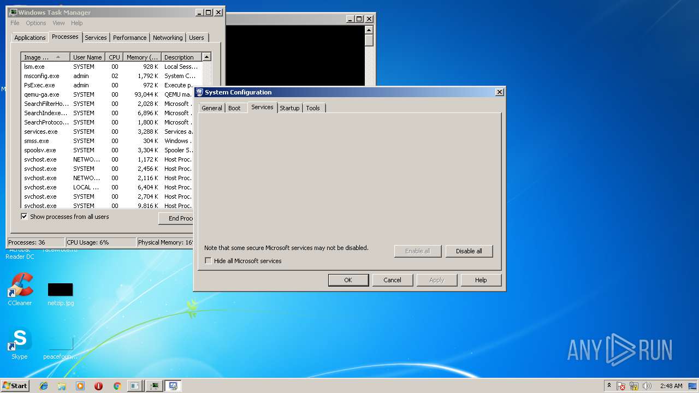The image size is (699, 393).
Task: Open the General tab in System Configuration
Action: click(x=212, y=108)
